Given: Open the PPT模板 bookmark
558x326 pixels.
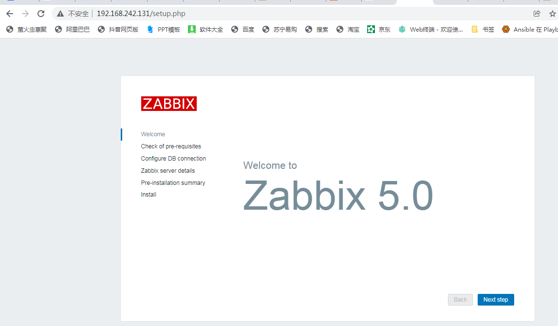Looking at the screenshot, I should (x=164, y=30).
